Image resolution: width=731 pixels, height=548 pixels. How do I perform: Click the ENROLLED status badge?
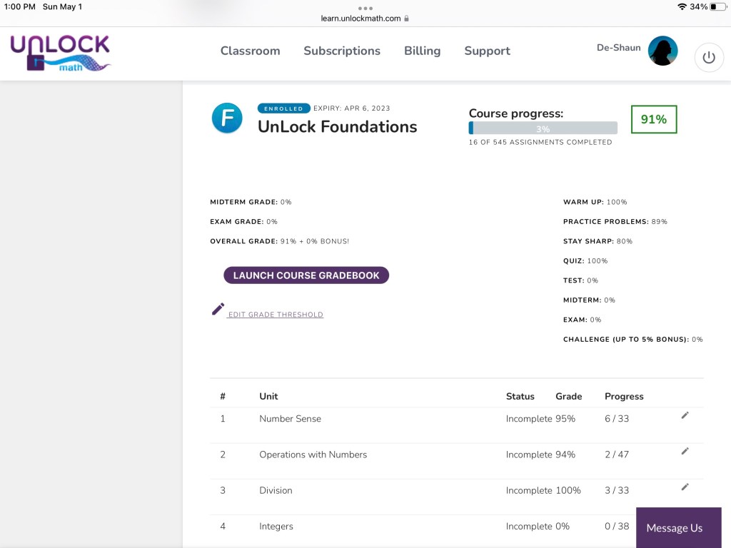pyautogui.click(x=283, y=108)
